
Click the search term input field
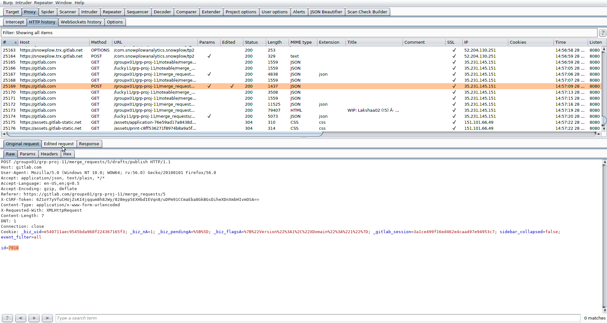[318, 318]
